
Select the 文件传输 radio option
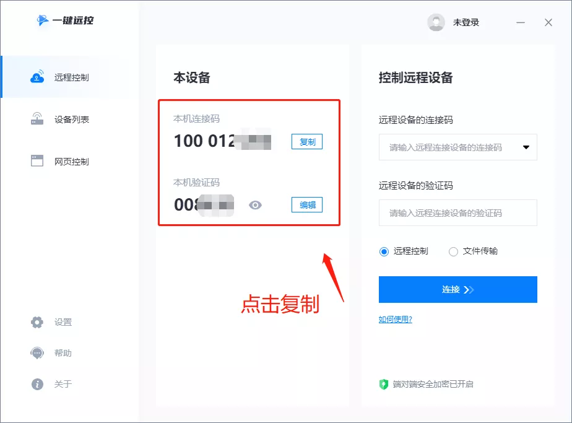453,251
